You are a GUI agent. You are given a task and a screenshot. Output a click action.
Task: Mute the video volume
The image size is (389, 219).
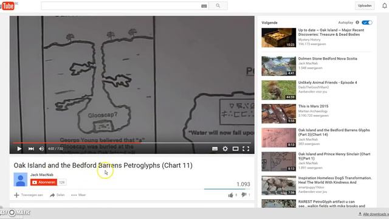41,148
